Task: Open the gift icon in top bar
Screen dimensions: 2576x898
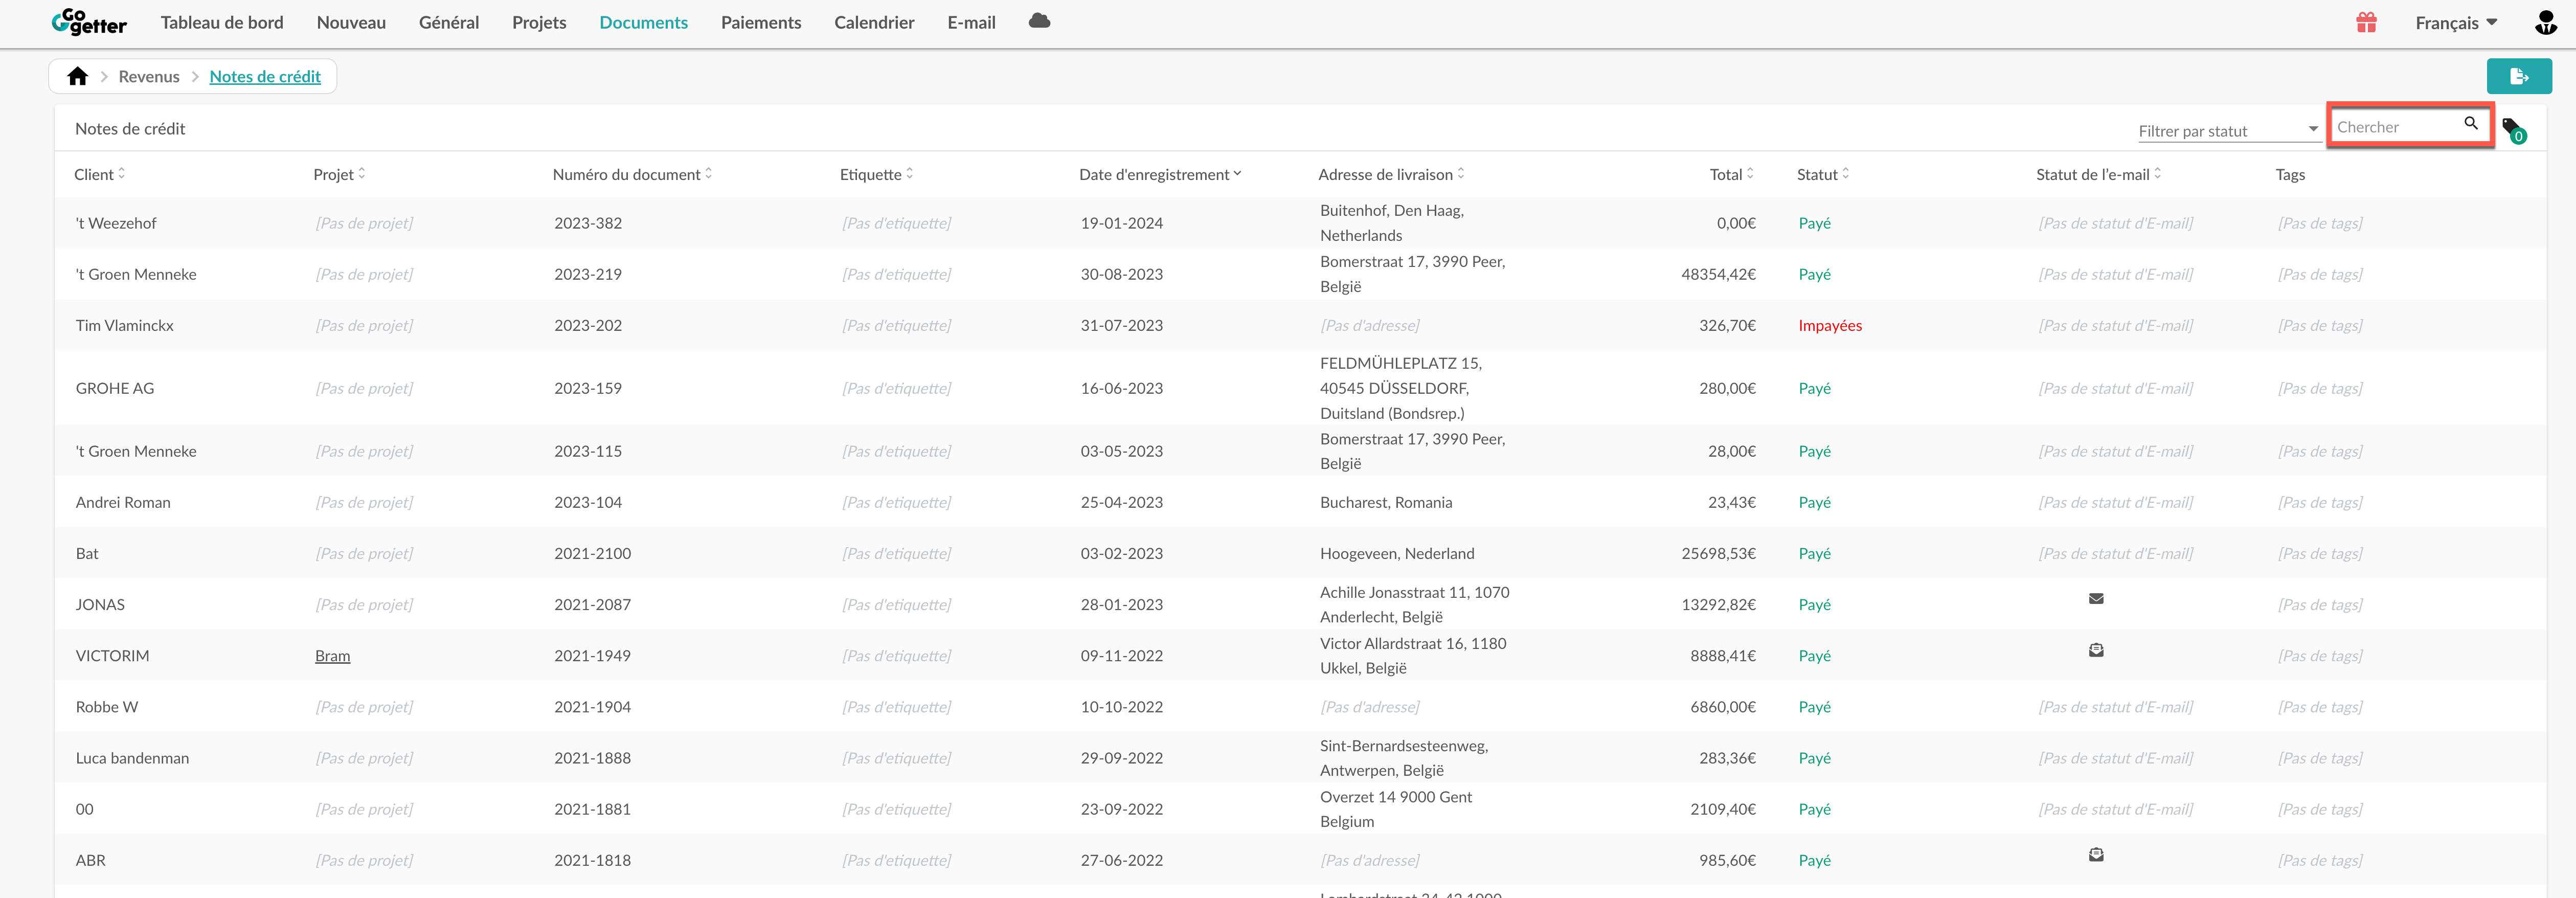Action: pos(2366,22)
